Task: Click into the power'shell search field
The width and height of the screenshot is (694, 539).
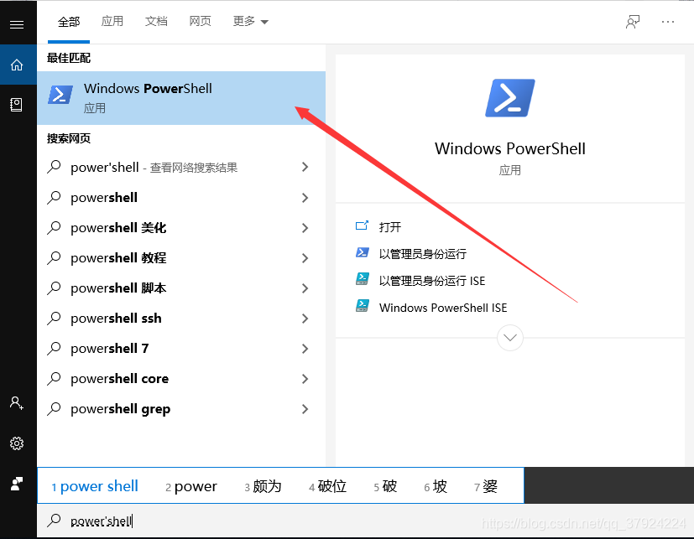Action: tap(365, 521)
